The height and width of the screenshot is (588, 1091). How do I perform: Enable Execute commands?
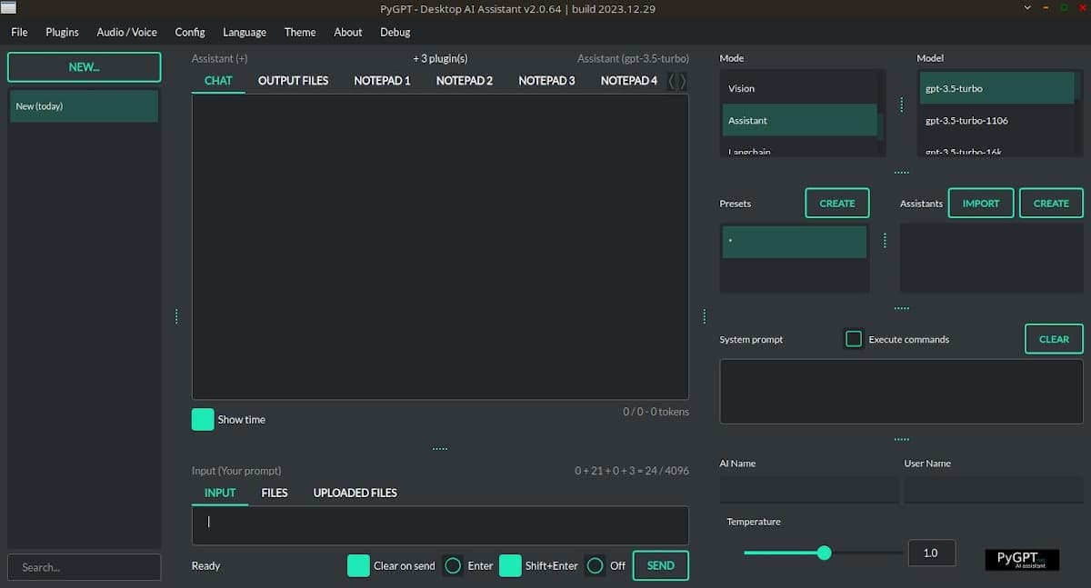(x=853, y=337)
